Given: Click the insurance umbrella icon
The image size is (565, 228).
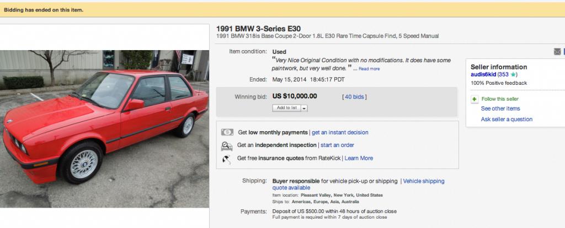Looking at the screenshot, I should coord(227,159).
